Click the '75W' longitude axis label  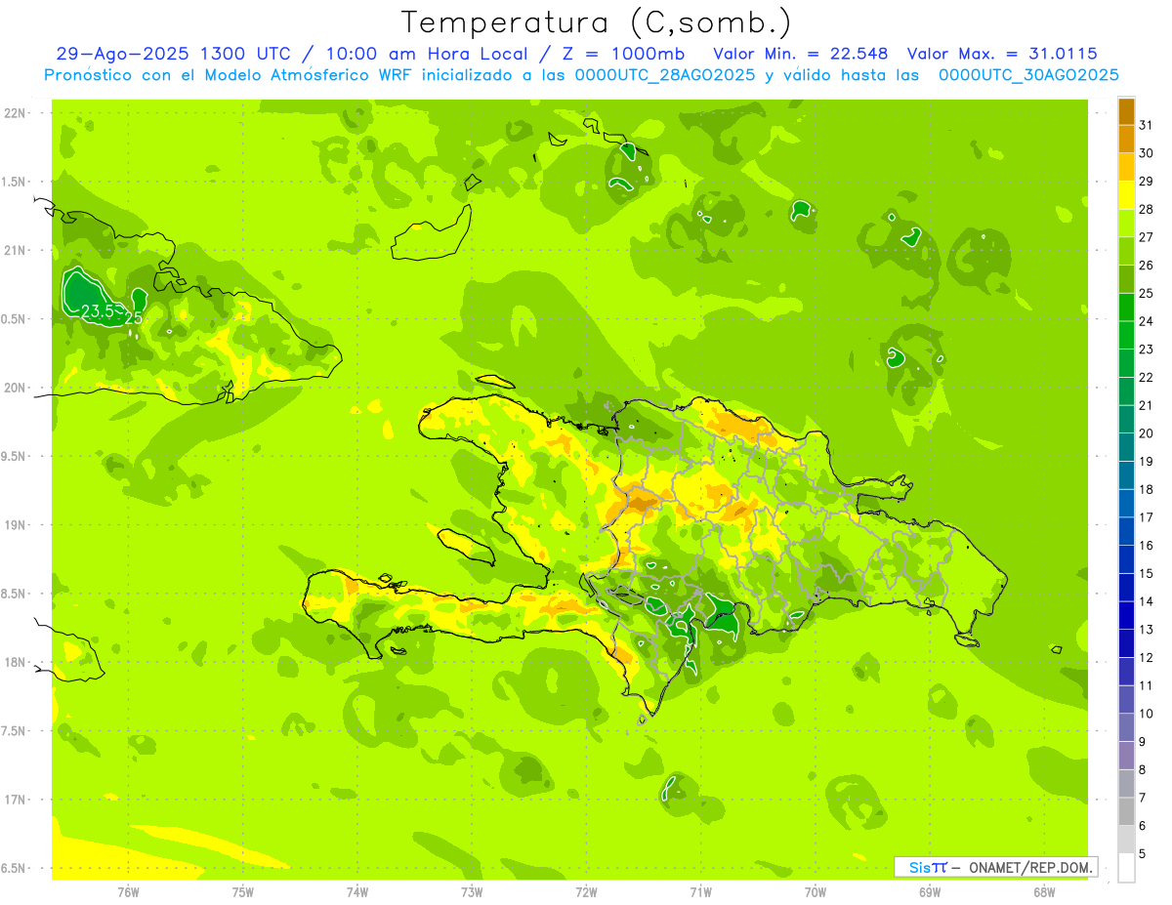(243, 892)
